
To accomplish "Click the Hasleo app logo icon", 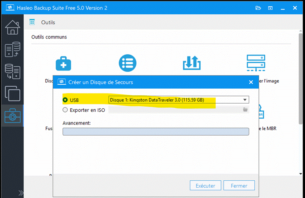I will click(10, 8).
